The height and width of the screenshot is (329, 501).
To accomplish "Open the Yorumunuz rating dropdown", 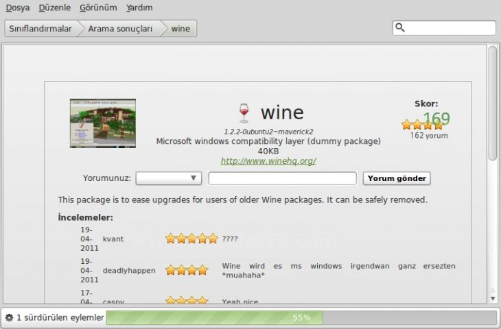I will pos(168,178).
